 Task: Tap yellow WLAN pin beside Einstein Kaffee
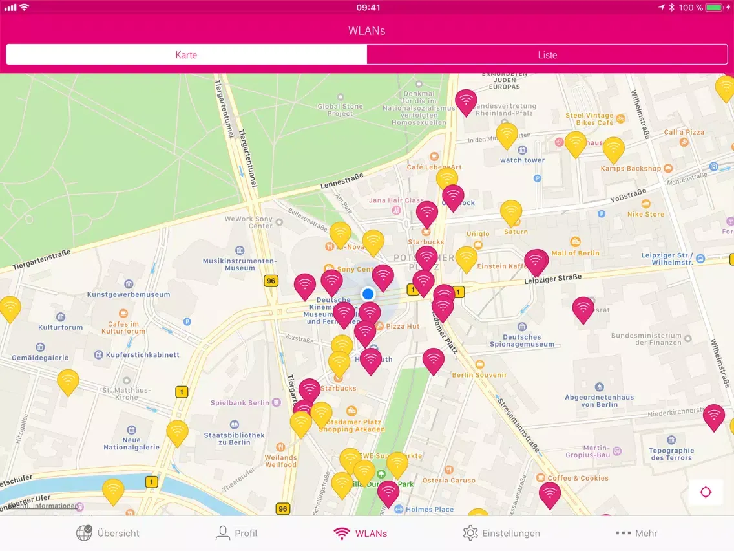(x=467, y=259)
